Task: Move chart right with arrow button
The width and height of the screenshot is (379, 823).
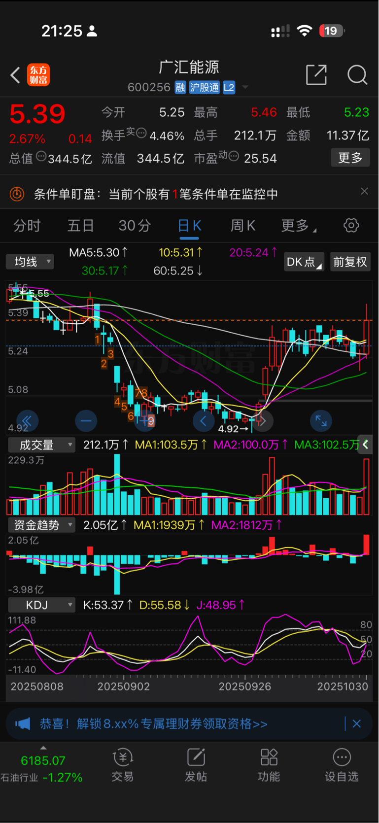Action: (262, 421)
